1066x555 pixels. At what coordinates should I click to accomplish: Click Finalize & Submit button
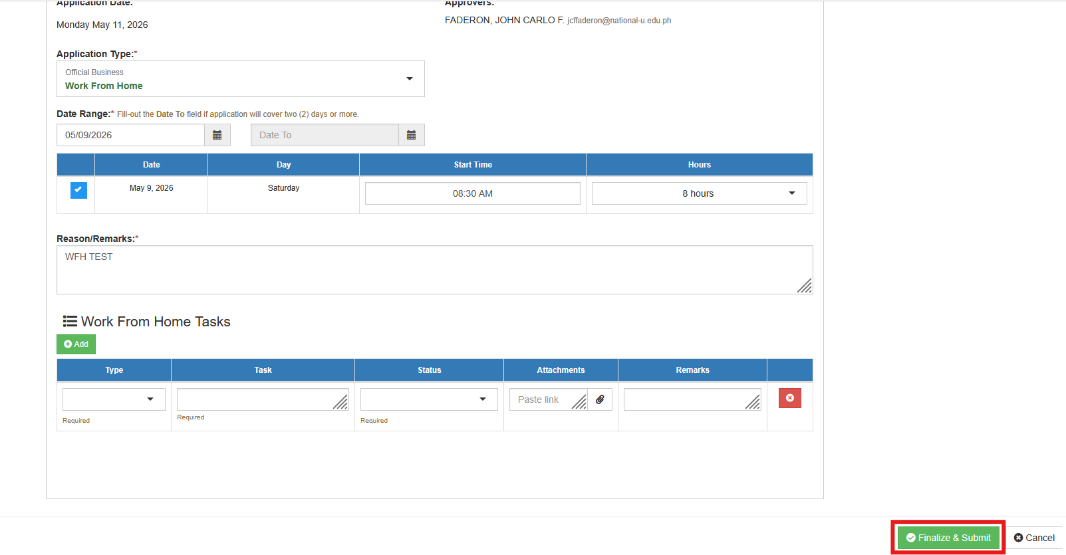(x=948, y=538)
